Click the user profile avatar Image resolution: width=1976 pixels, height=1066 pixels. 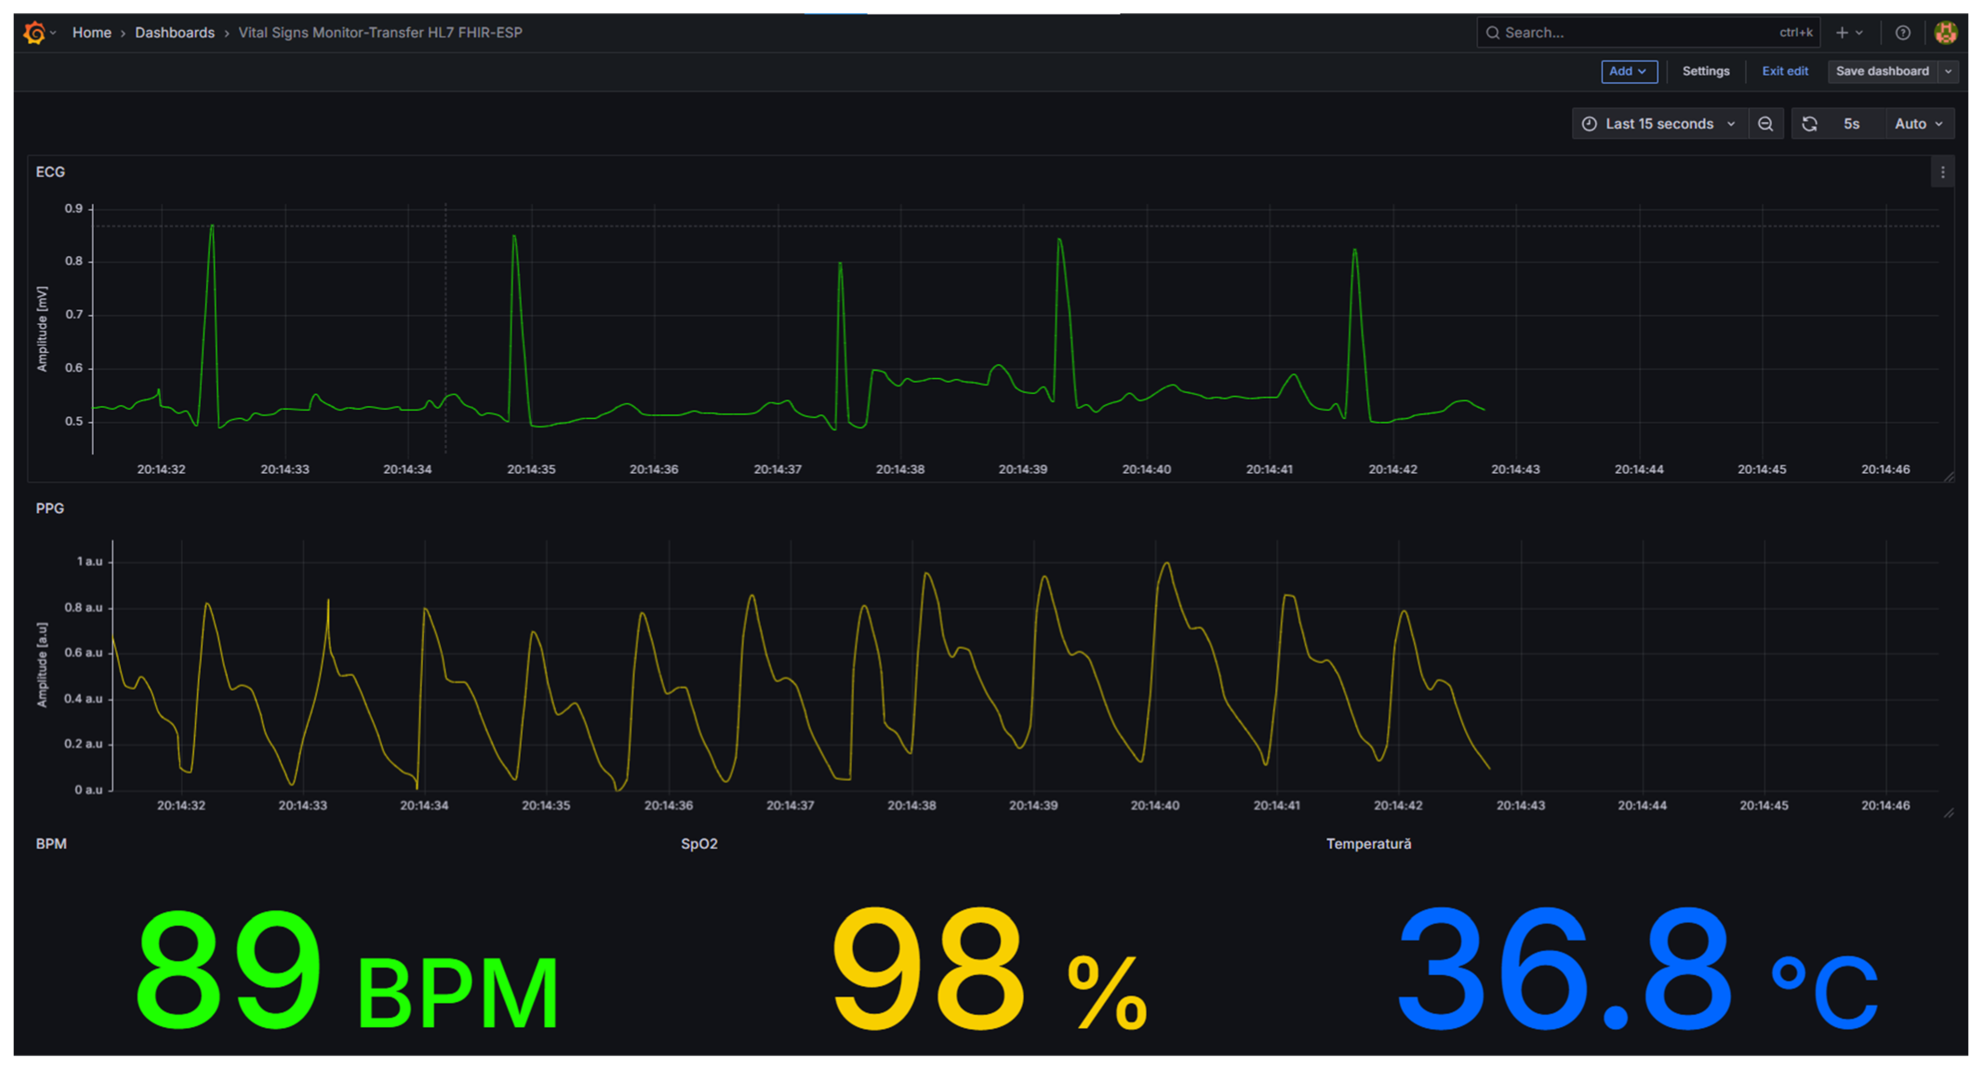[1945, 32]
